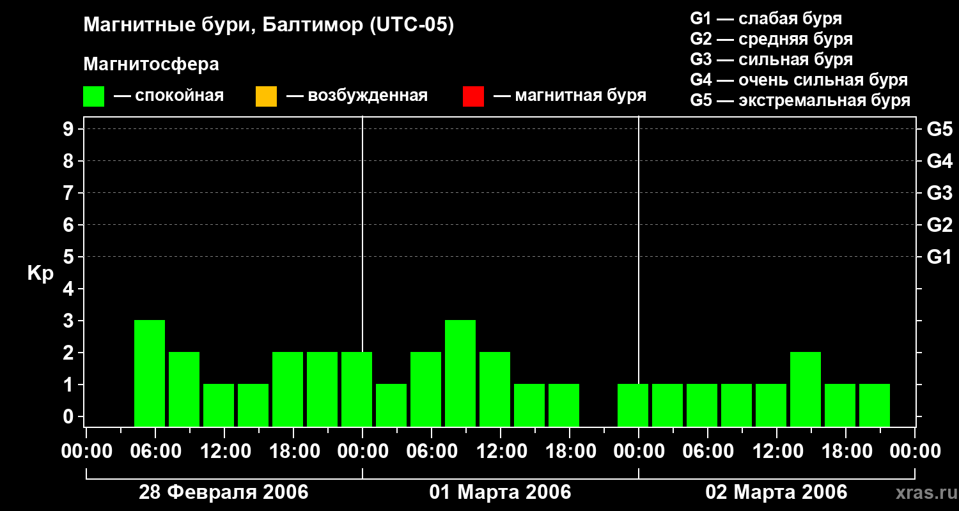This screenshot has height=511, width=959.
Task: Click the 3 tick label on the Kp axis
Action: point(70,321)
